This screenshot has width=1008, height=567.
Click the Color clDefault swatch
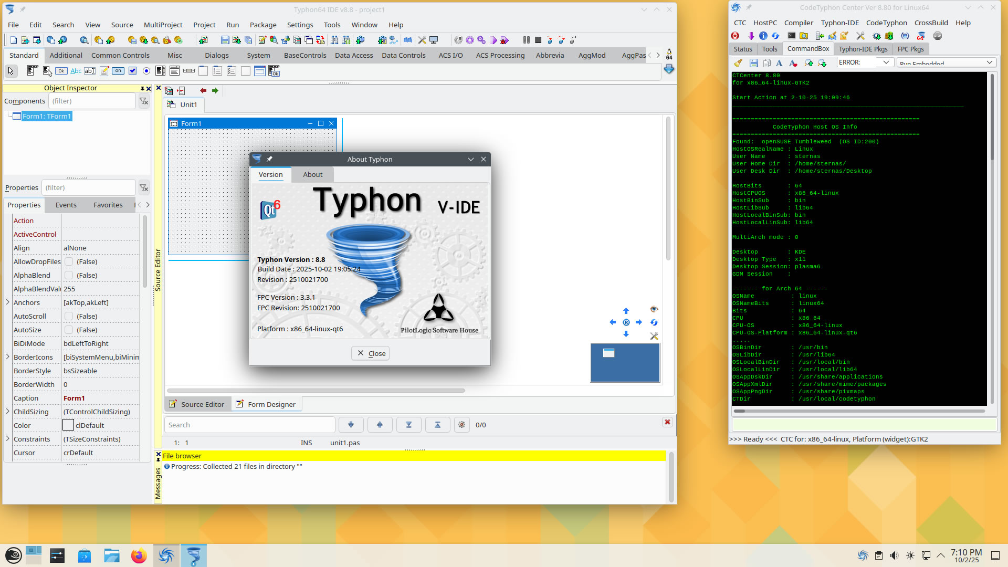[68, 425]
